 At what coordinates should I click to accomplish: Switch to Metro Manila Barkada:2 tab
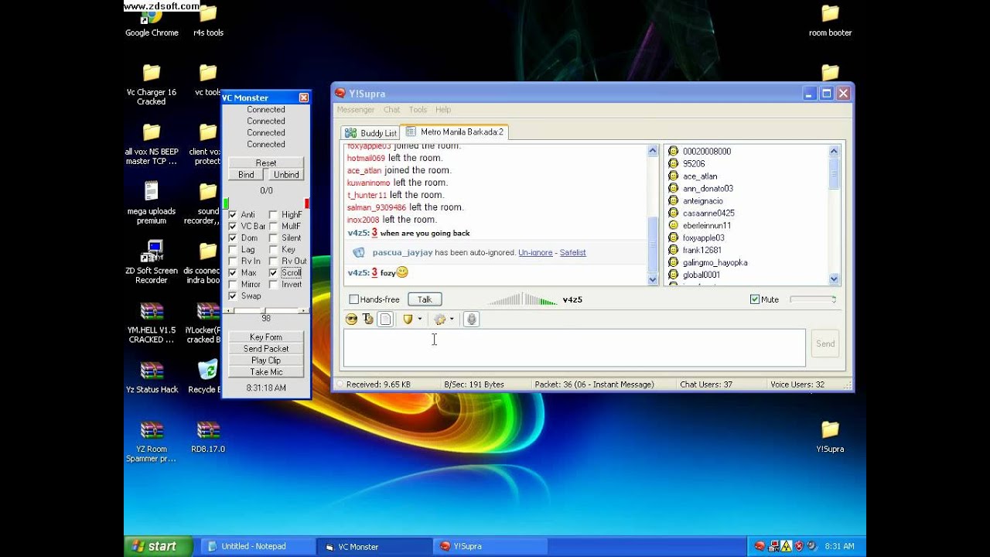coord(454,132)
